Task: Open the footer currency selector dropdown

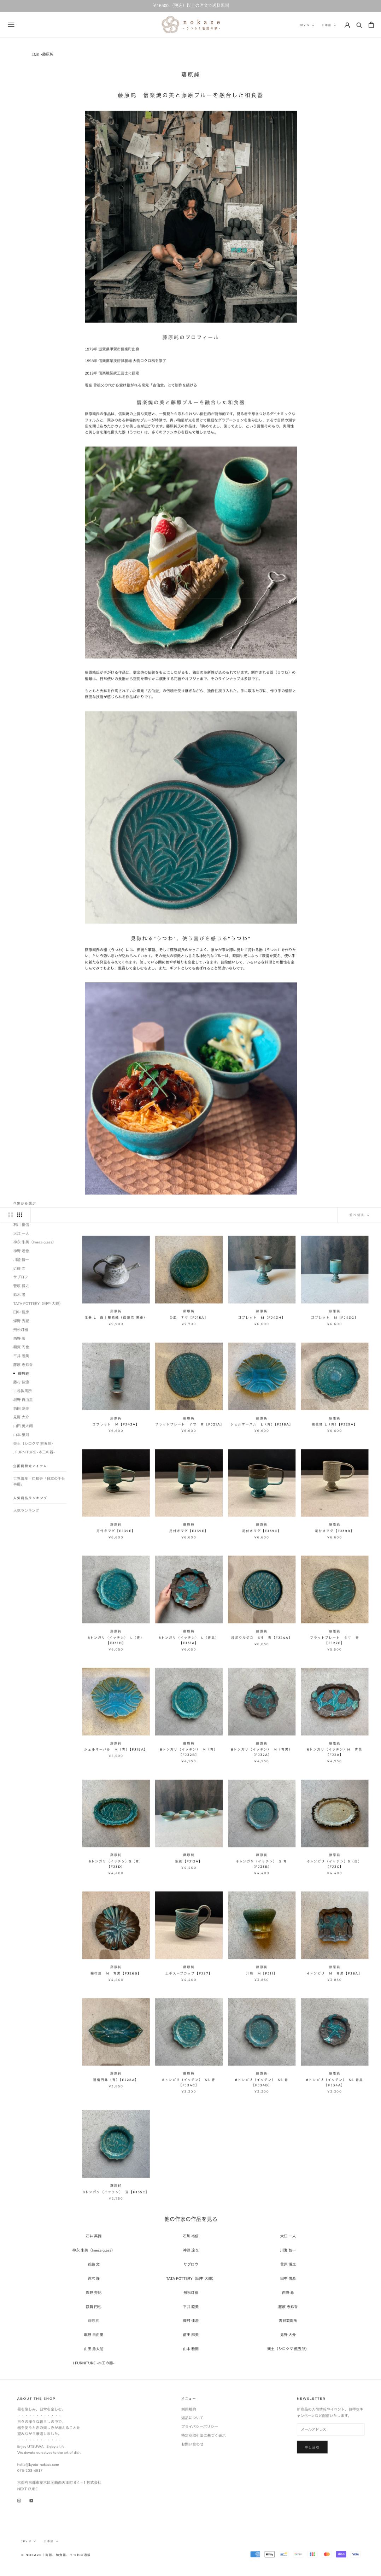Action: 28,2541
